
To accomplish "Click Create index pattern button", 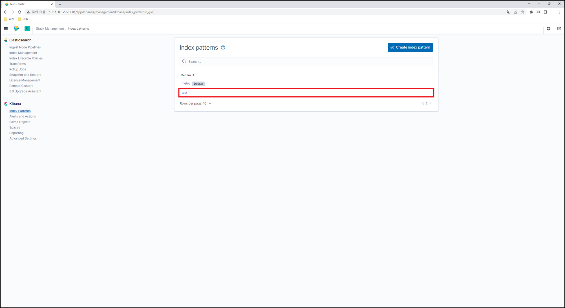I will pos(410,47).
